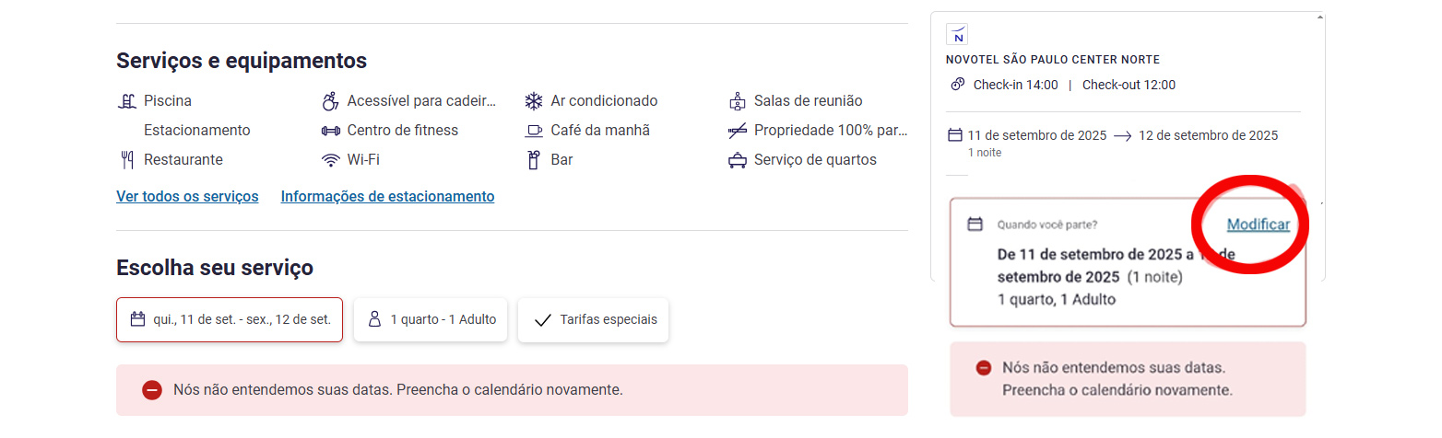Click the Ar condicionado snowflake icon
Image resolution: width=1442 pixels, height=438 pixels.
pyautogui.click(x=534, y=101)
